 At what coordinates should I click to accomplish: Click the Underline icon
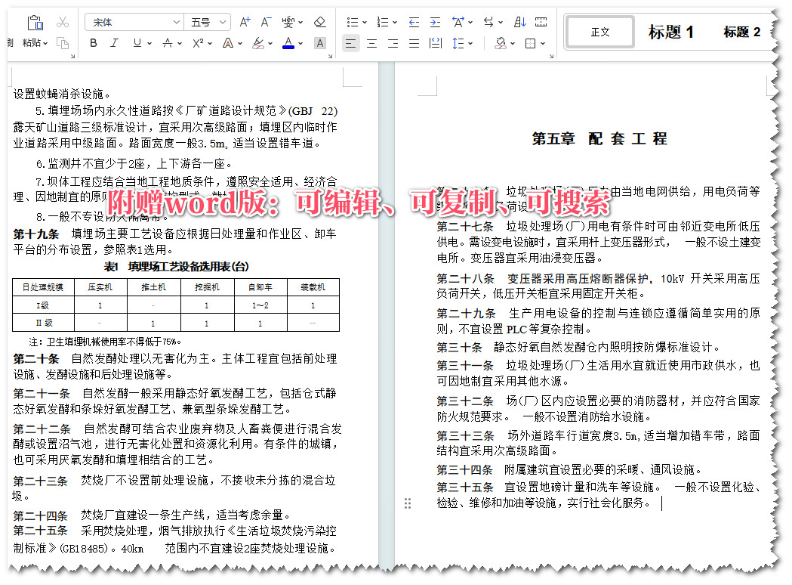137,42
